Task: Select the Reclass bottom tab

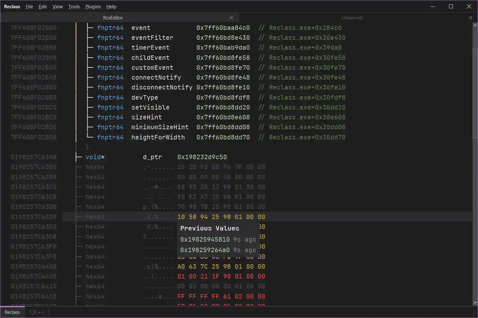Action: coord(12,312)
